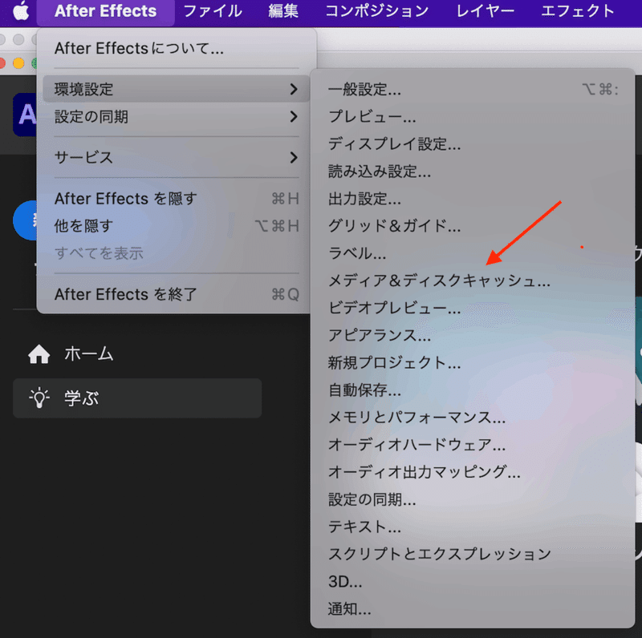642x638 pixels.
Task: Click the blue 新規 circle icon in sidebar
Action: [x=24, y=220]
